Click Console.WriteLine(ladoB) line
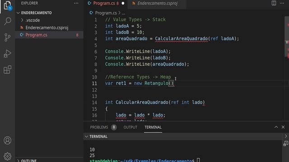Screen dimensions: 289x162 138,58
